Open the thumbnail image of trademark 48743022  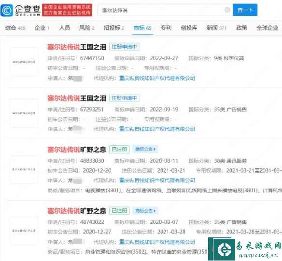(x=24, y=231)
